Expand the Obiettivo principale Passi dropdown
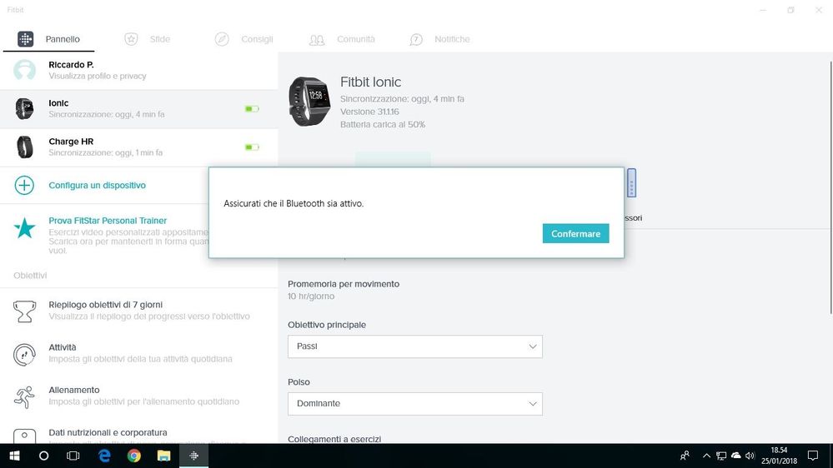833x468 pixels. [415, 346]
